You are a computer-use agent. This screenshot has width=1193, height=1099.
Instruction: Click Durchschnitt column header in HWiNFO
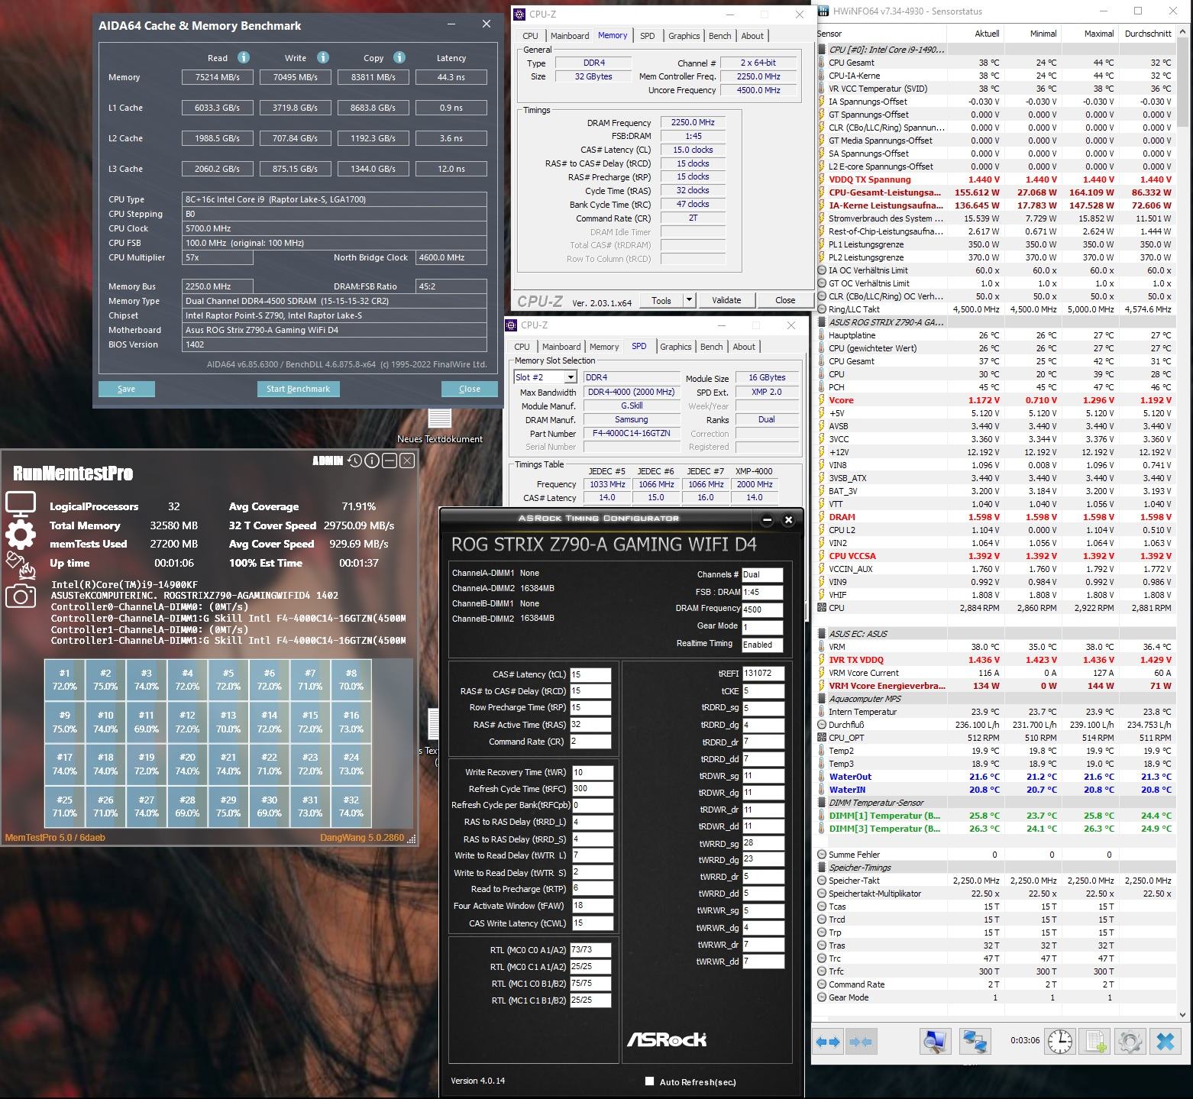pyautogui.click(x=1147, y=34)
